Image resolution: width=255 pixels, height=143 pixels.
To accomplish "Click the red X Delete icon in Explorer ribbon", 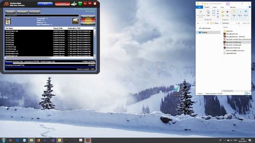I will pyautogui.click(x=227, y=12).
